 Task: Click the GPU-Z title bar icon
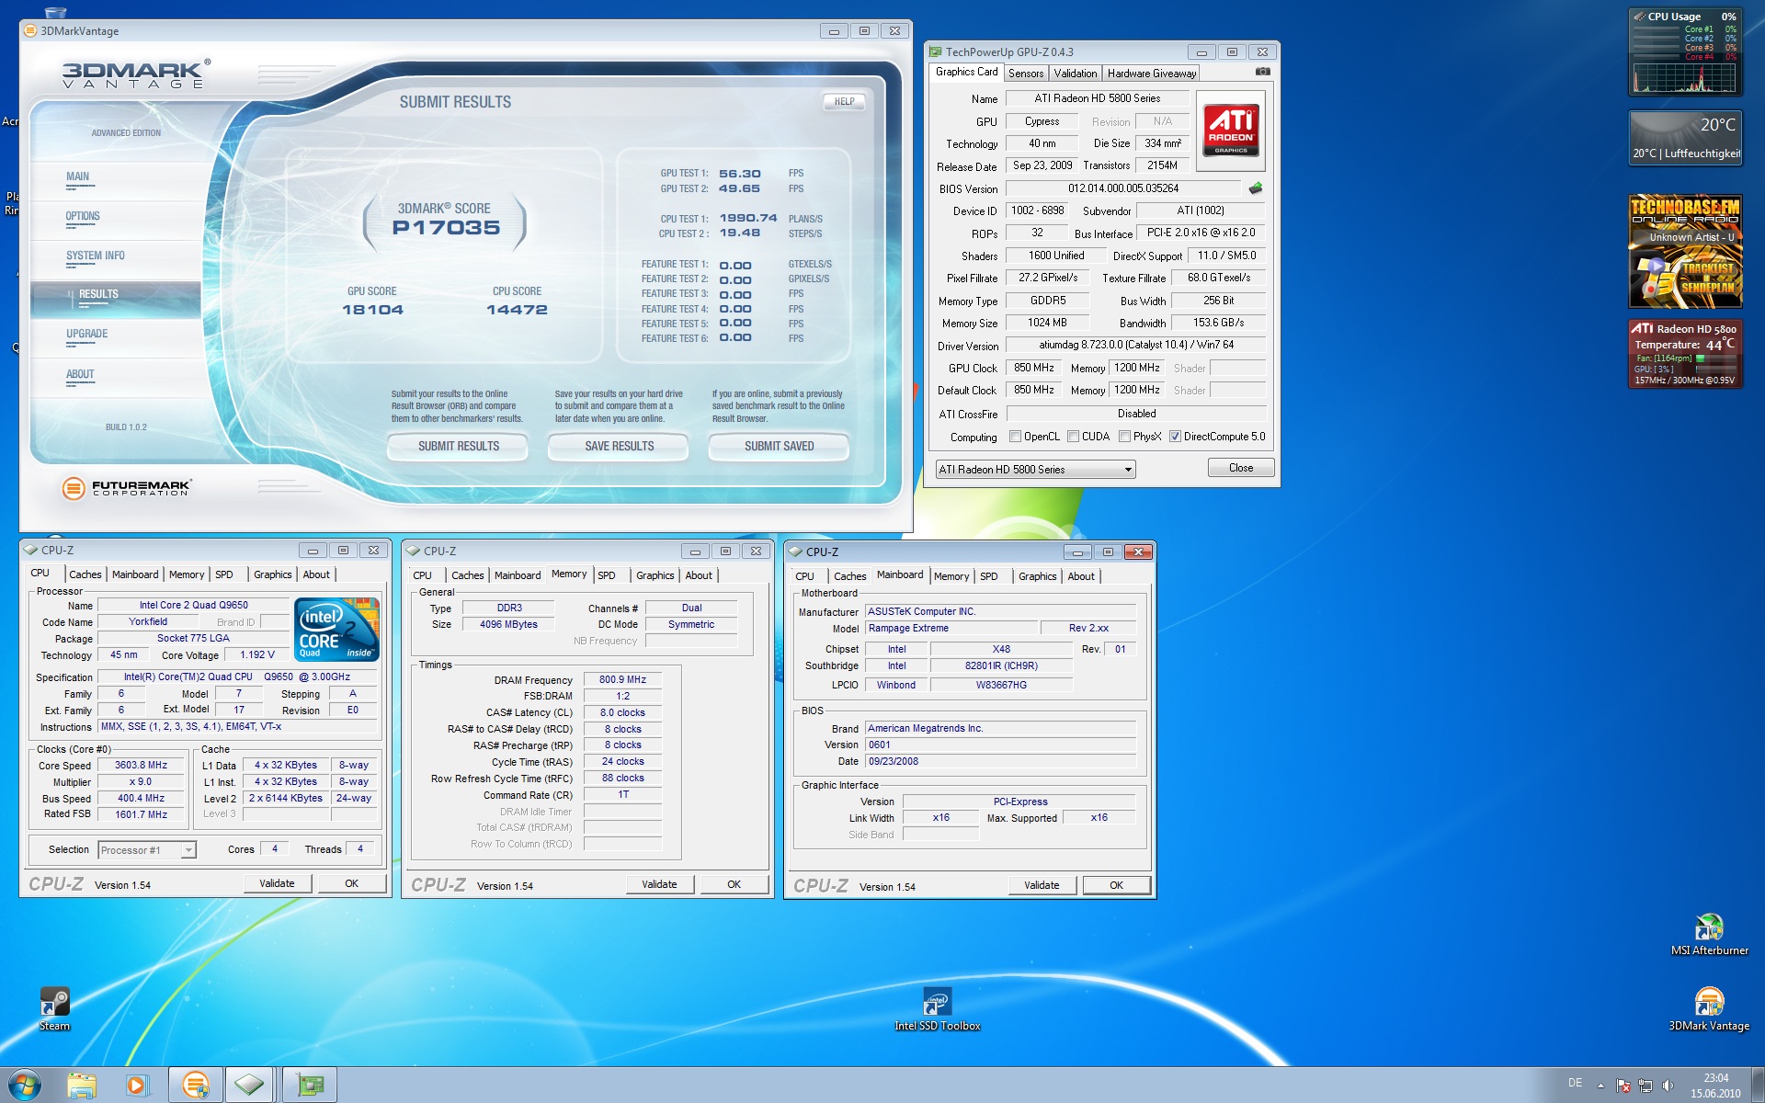936,51
